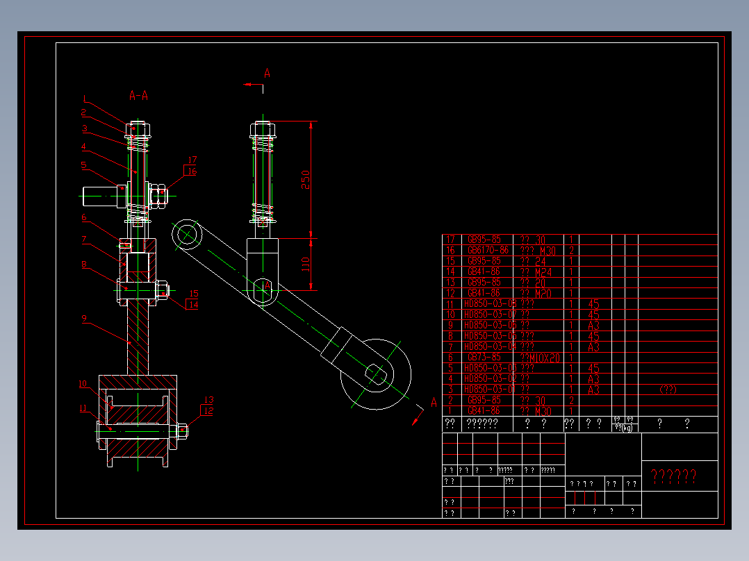Click the "A-A" section view label

coord(138,96)
